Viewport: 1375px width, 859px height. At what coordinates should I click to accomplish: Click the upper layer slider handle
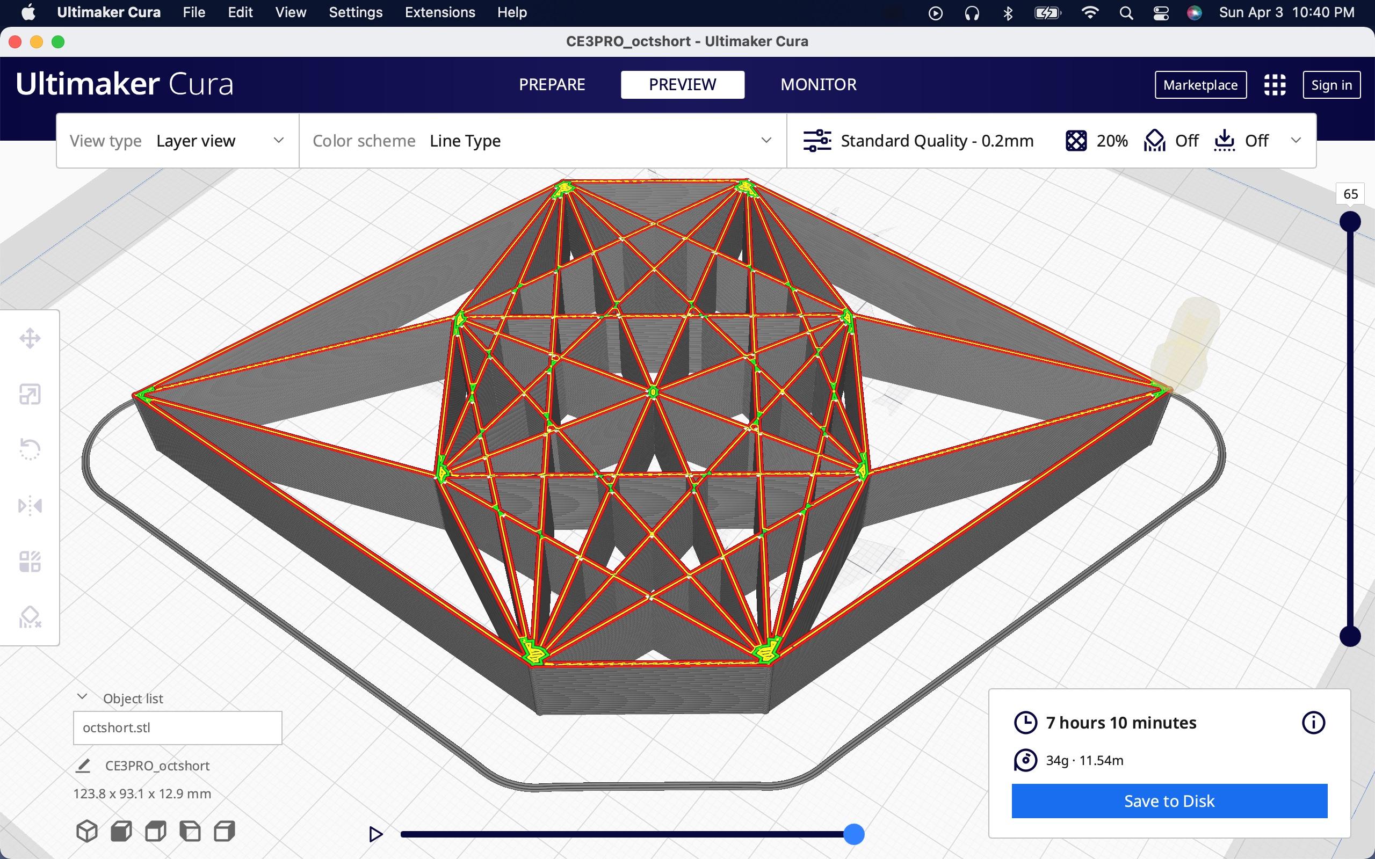click(x=1350, y=221)
